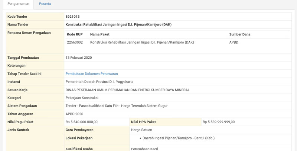Click the Kode RUP column header
Screen dimensions: 297x151
(x=75, y=34)
